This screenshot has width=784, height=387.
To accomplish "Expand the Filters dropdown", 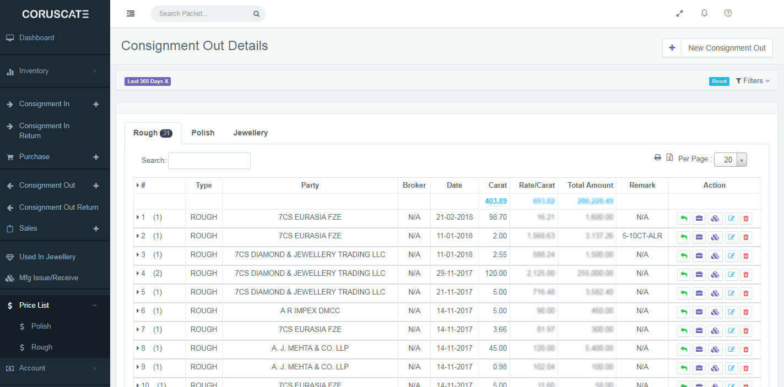I will (x=753, y=81).
